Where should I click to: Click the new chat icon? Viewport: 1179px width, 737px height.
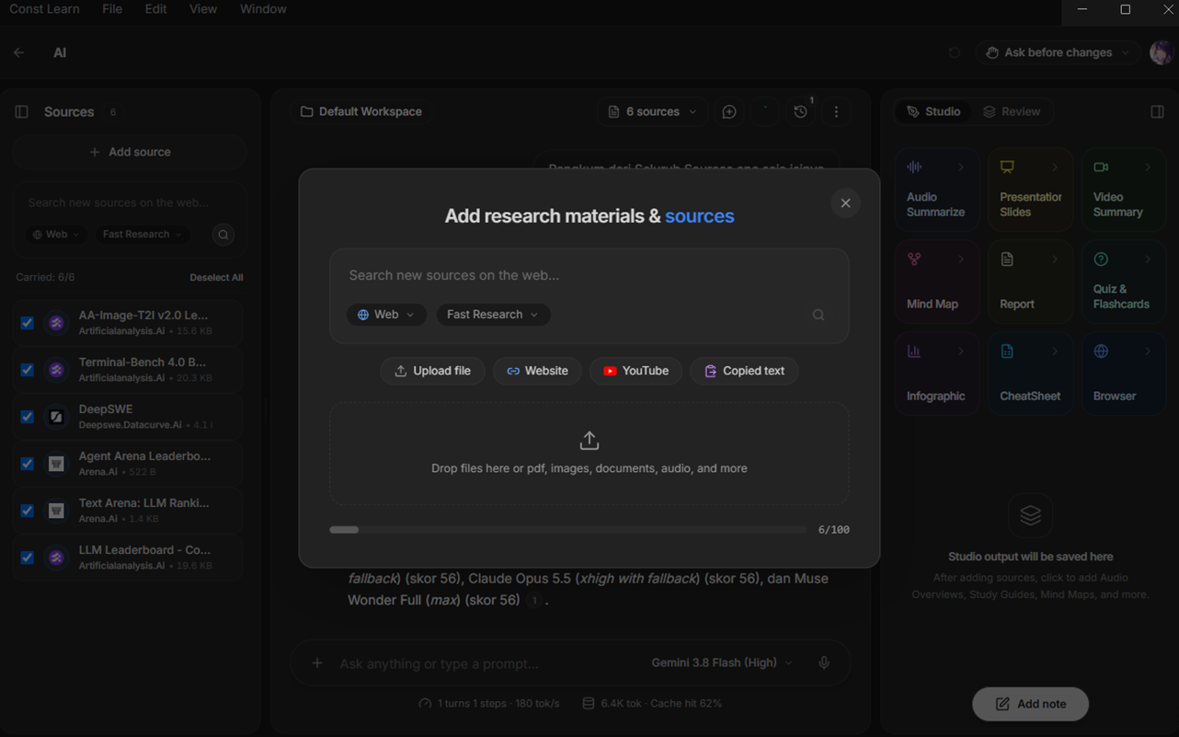click(729, 112)
